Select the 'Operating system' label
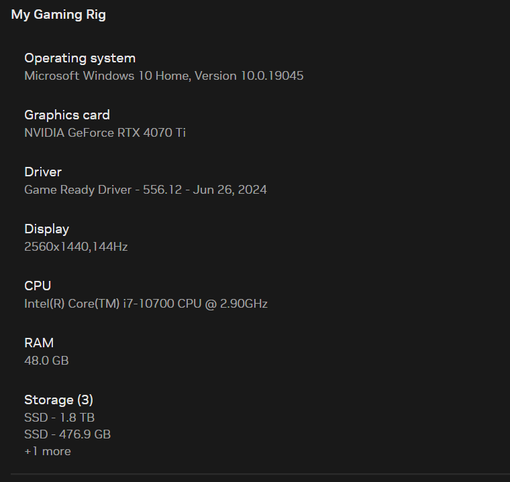The height and width of the screenshot is (482, 510). 80,58
